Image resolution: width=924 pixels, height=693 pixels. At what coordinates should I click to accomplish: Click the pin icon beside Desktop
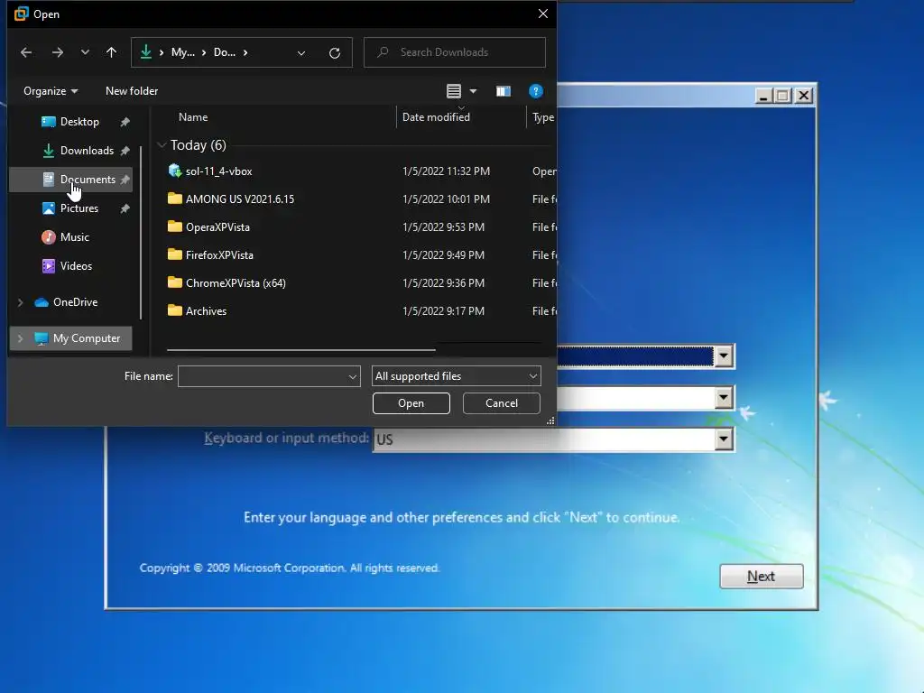pyautogui.click(x=125, y=122)
